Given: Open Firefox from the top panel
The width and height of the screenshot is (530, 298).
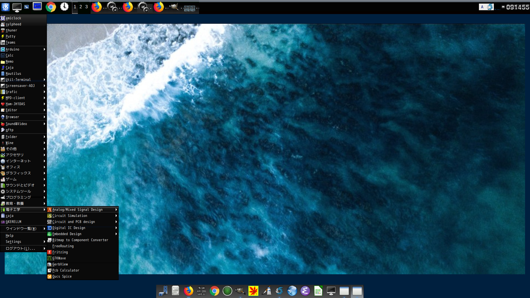Looking at the screenshot, I should coord(97,7).
